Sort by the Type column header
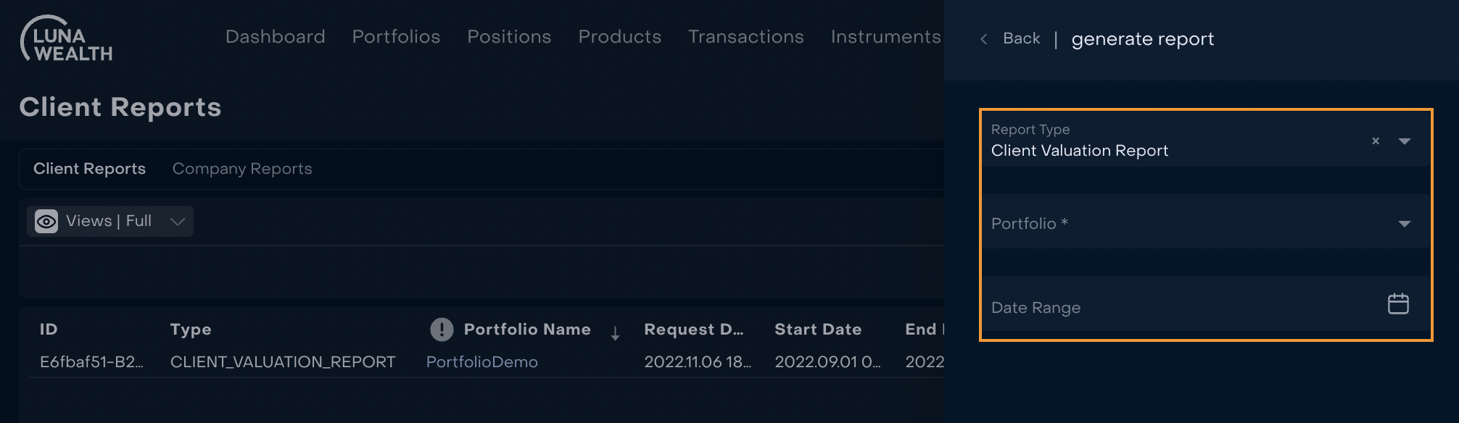Viewport: 1459px width, 423px height. 191,330
